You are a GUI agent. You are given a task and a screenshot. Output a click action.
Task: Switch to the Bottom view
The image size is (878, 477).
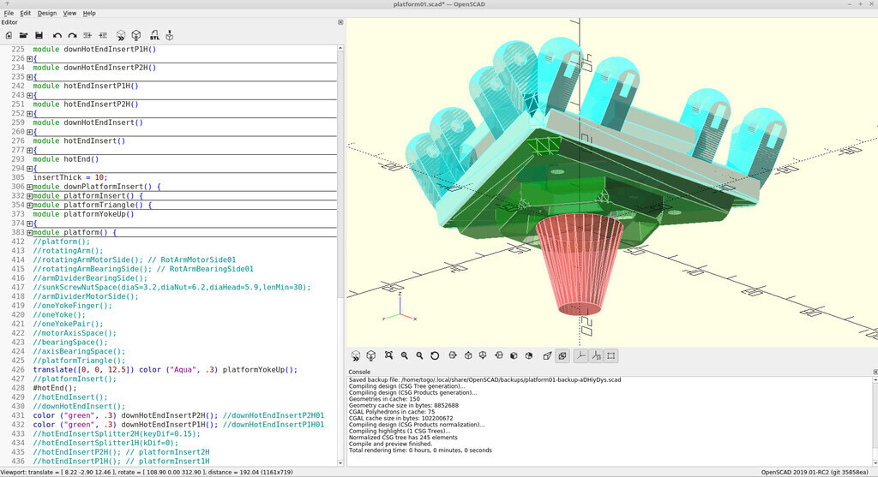483,355
